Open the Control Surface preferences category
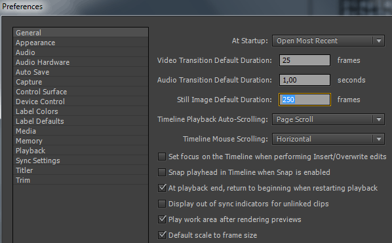Image resolution: width=392 pixels, height=243 pixels. click(x=81, y=92)
